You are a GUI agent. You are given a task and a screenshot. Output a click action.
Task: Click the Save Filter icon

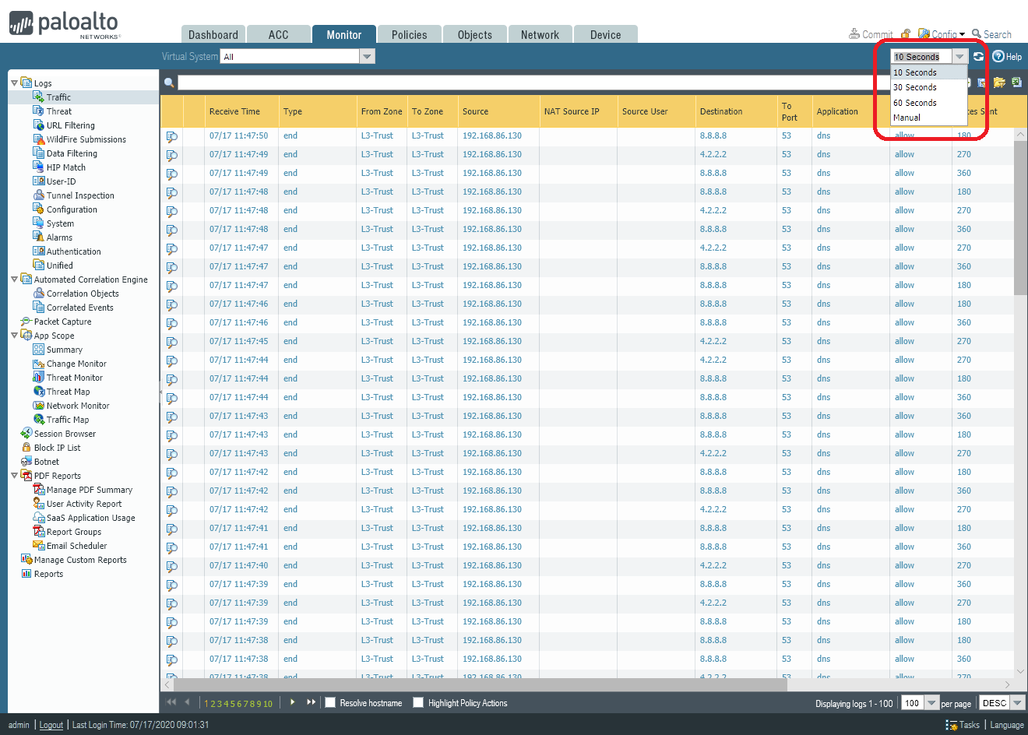pos(982,83)
